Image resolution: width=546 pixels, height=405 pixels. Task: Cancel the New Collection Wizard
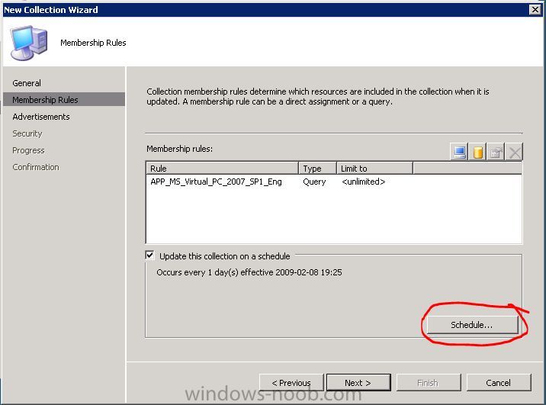point(499,383)
